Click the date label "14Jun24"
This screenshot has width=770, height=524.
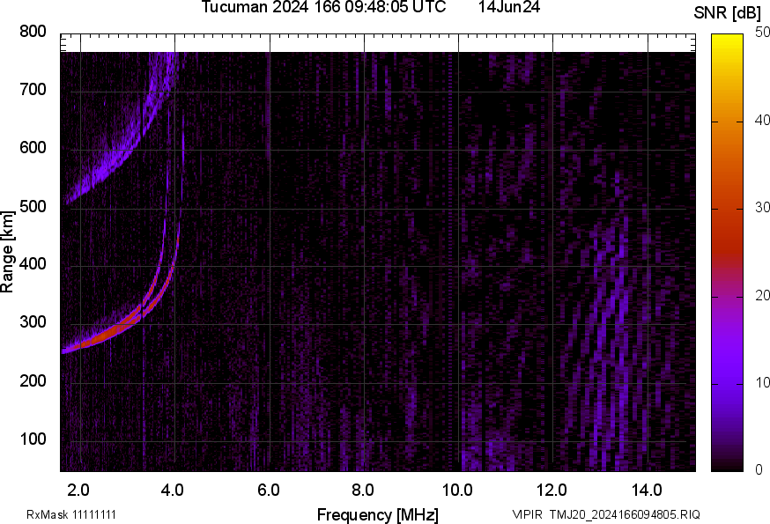[509, 7]
